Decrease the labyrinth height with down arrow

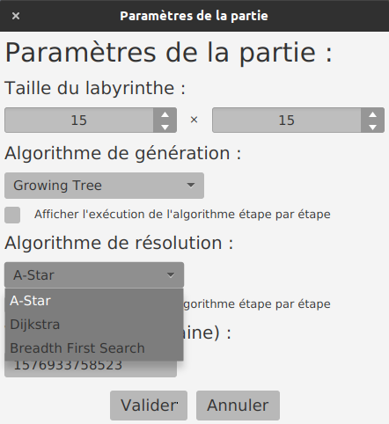pos(372,127)
